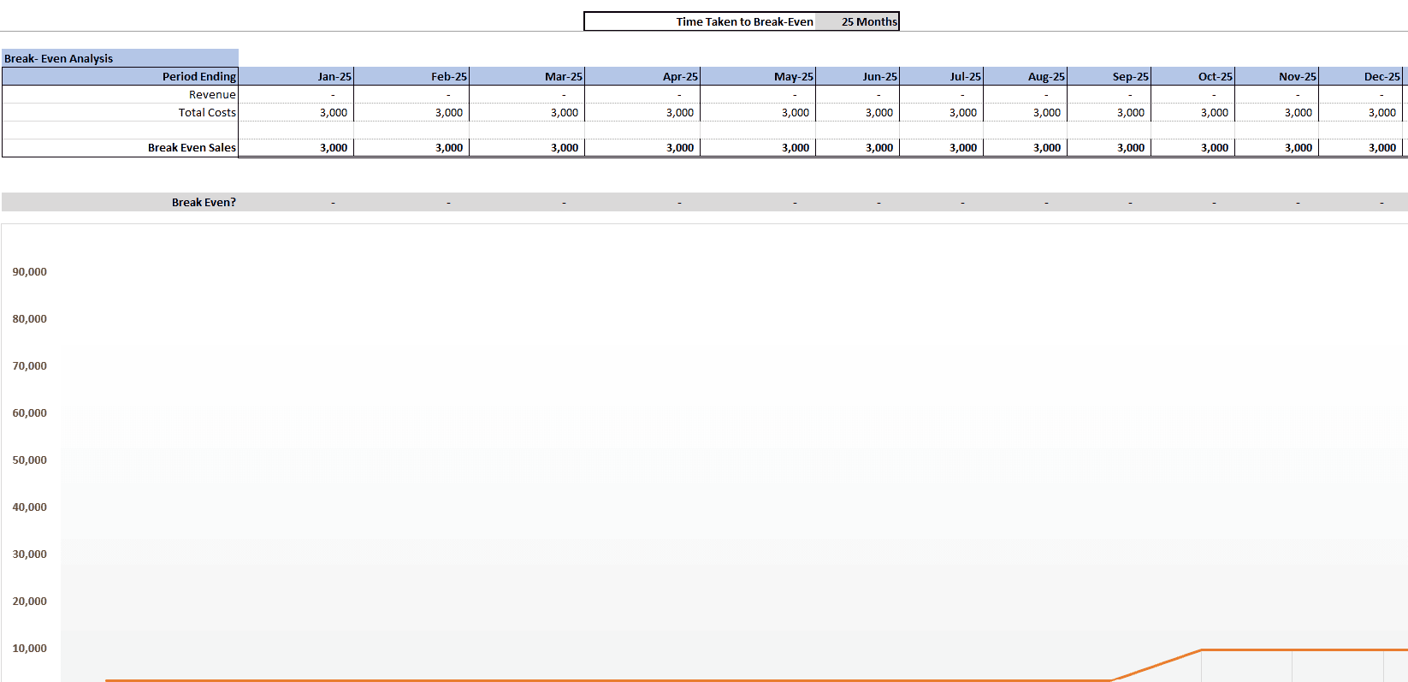Click the 50,000 chart axis label
The width and height of the screenshot is (1408, 682).
(x=30, y=460)
